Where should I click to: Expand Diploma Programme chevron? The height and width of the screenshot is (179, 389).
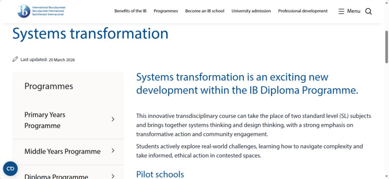pyautogui.click(x=113, y=176)
